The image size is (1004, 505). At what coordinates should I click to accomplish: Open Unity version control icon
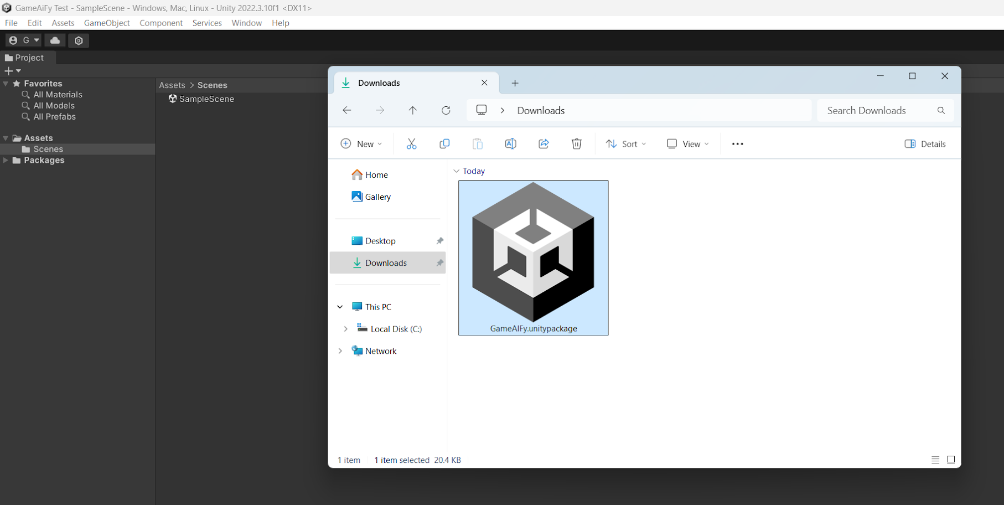(79, 40)
